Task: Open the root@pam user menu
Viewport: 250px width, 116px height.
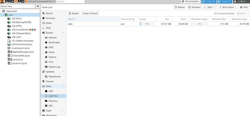Action: coord(242,2)
